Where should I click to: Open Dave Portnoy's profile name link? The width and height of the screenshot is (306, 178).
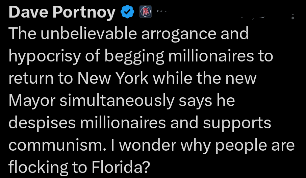[62, 13]
